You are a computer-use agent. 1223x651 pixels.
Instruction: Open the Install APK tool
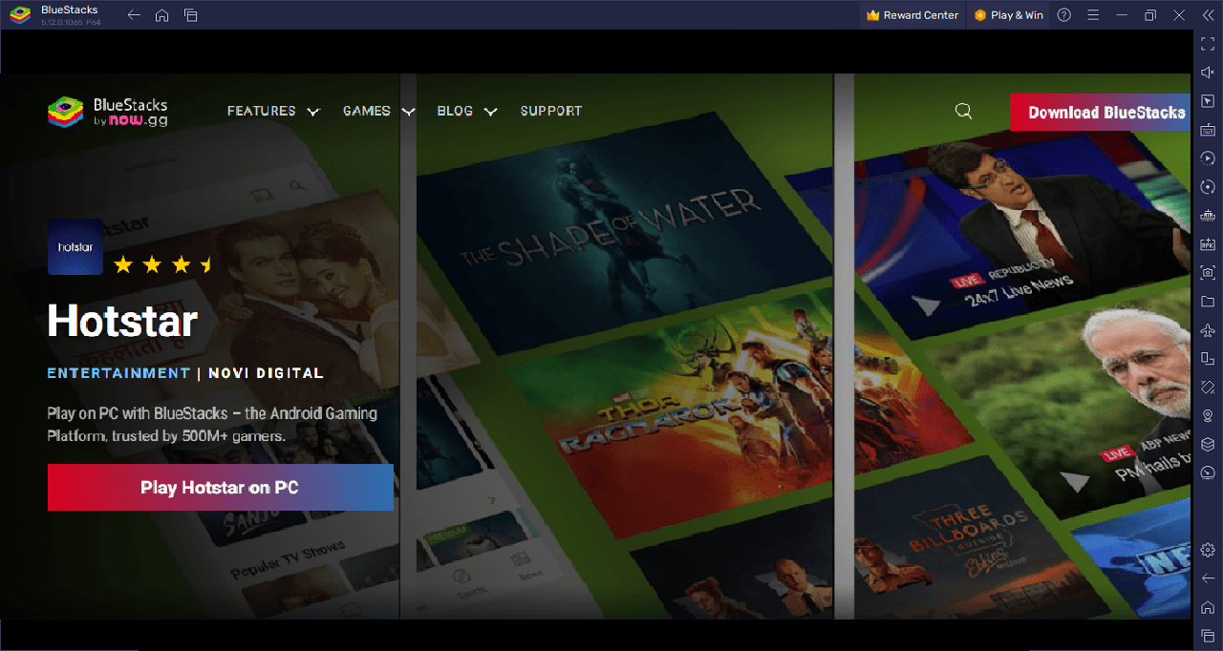[x=1207, y=243]
